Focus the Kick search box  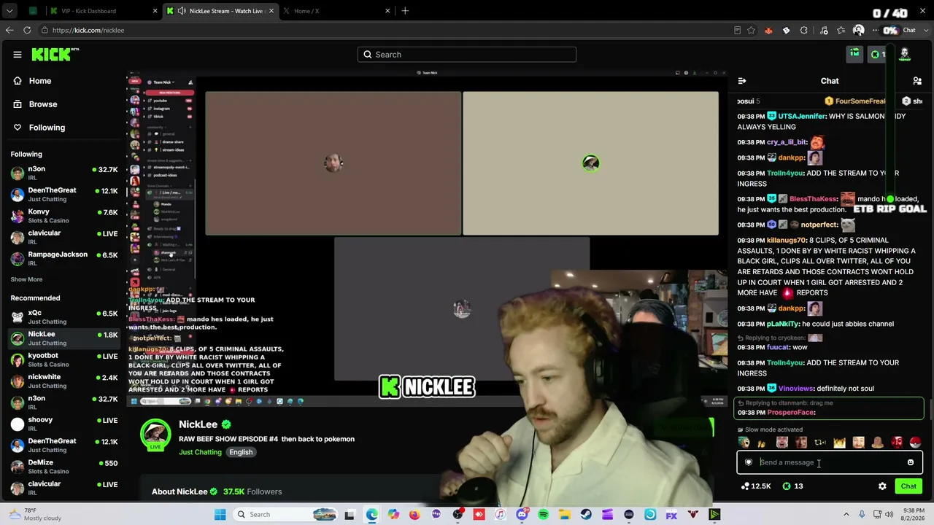tap(467, 55)
